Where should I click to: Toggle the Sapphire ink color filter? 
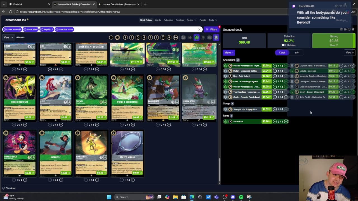pos(209,37)
